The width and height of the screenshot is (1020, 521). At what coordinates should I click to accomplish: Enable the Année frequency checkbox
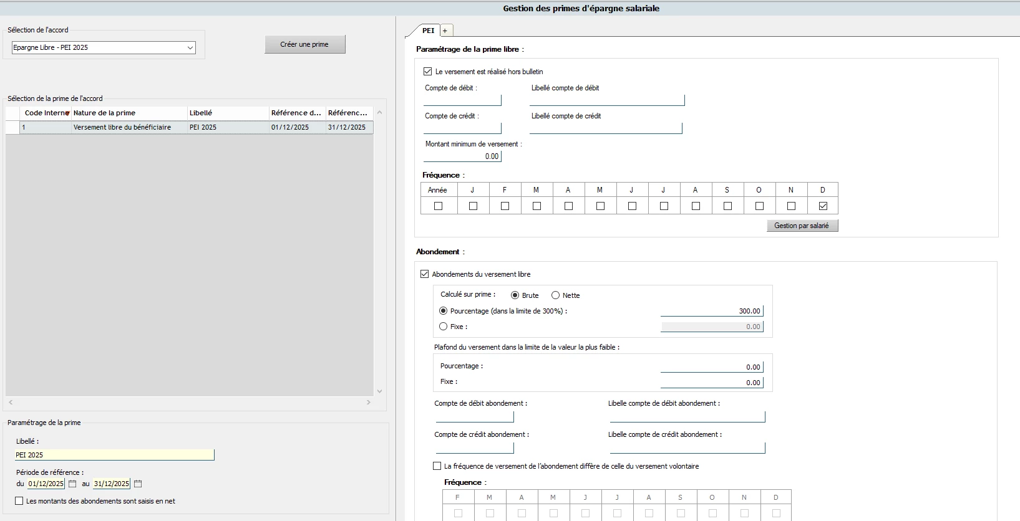[x=438, y=206]
